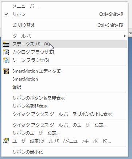Click the ユーザー設定 checklist icon

tap(6, 141)
